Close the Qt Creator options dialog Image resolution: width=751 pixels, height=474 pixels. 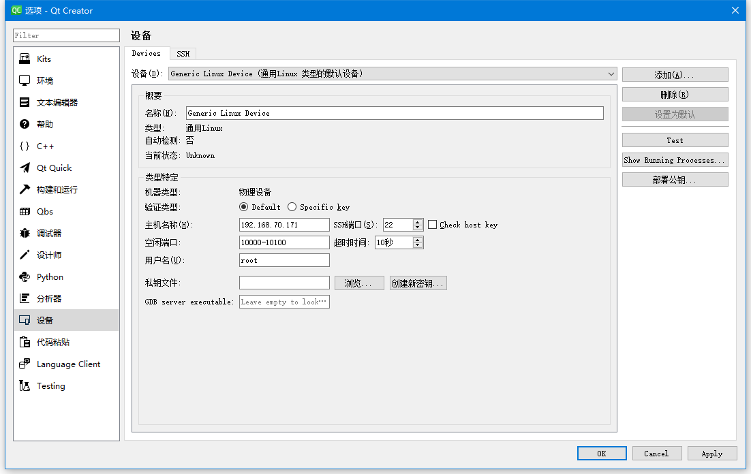pos(735,10)
